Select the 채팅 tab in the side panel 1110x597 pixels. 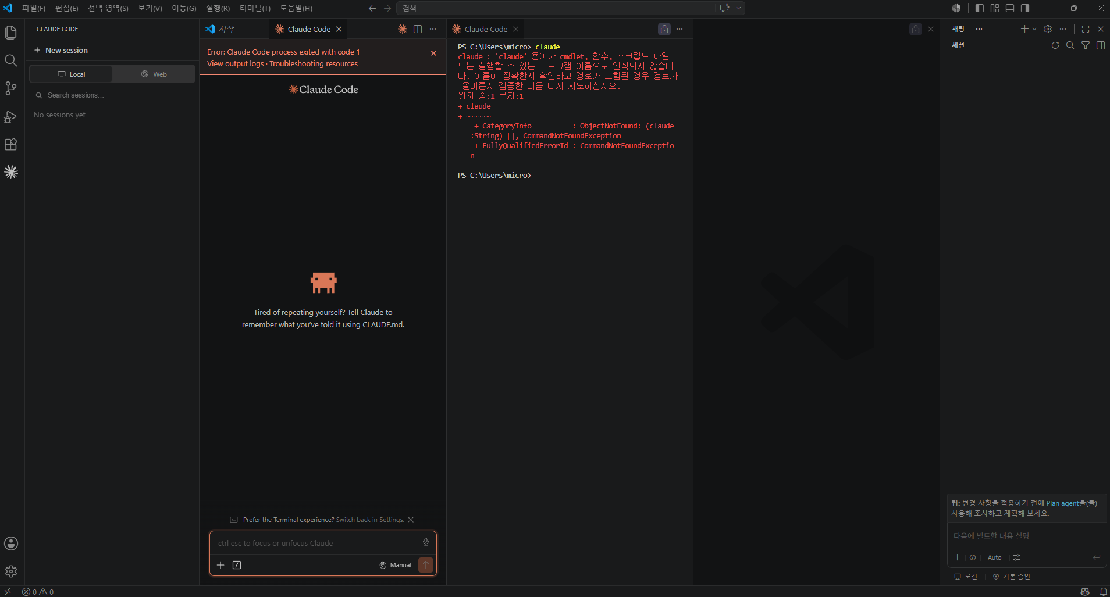pos(958,29)
